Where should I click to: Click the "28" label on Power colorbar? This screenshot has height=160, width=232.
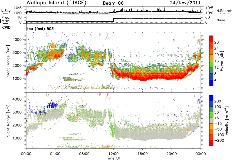pos(216,42)
